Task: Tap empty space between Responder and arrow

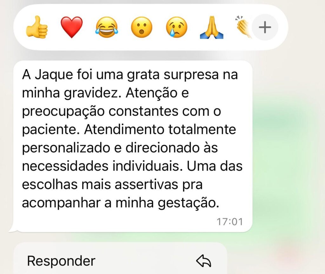Action: [145, 261]
